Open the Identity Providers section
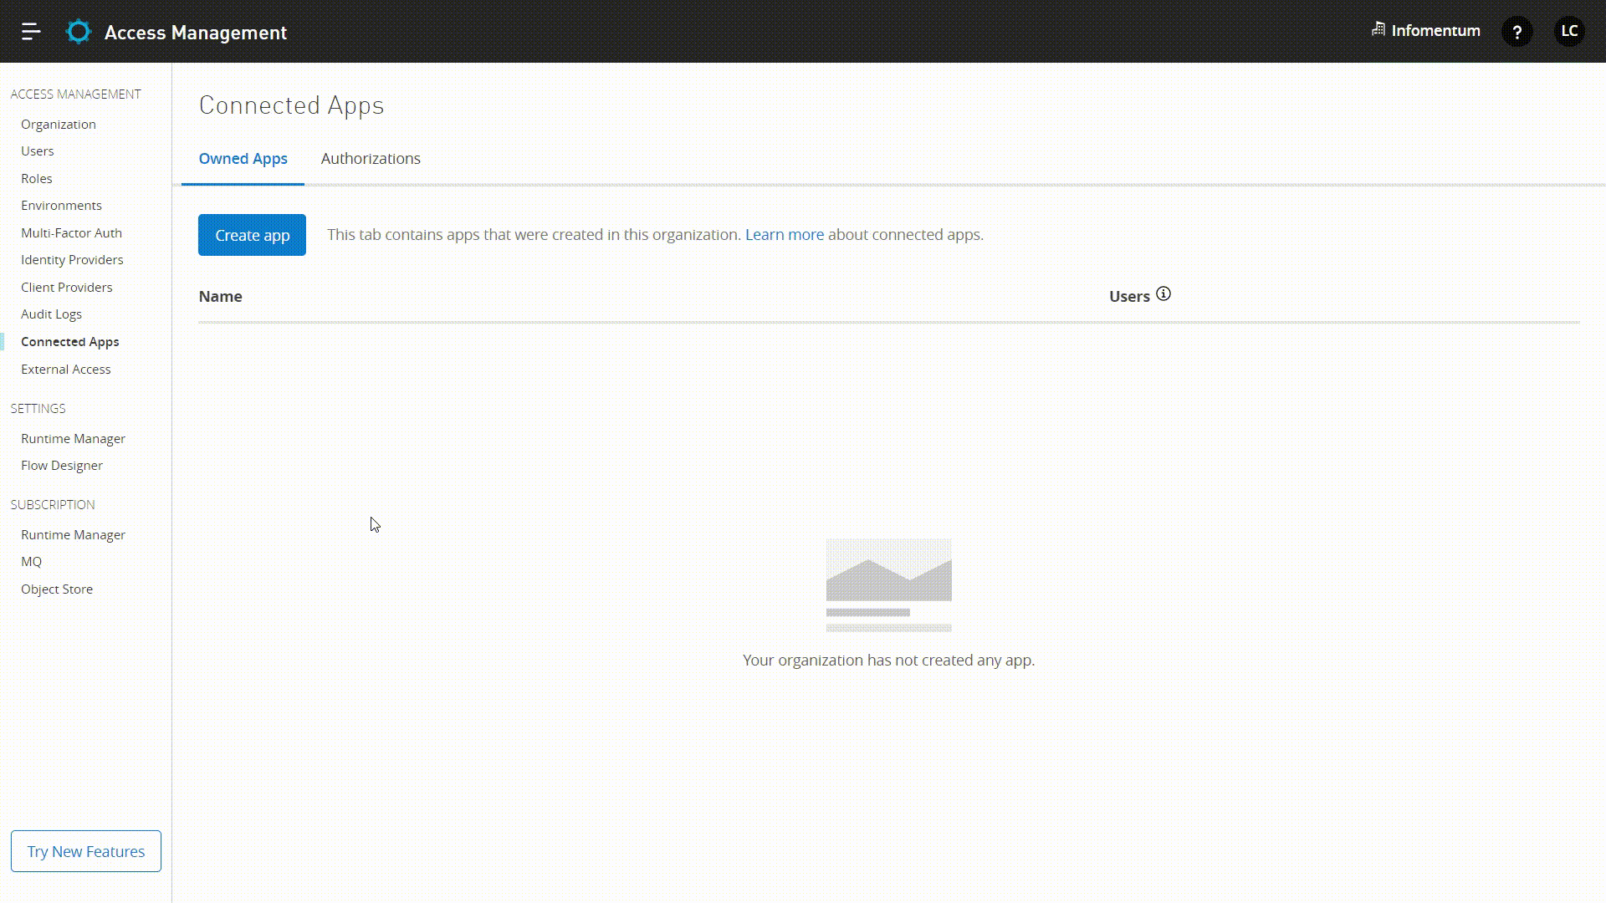1606x903 pixels. [72, 259]
